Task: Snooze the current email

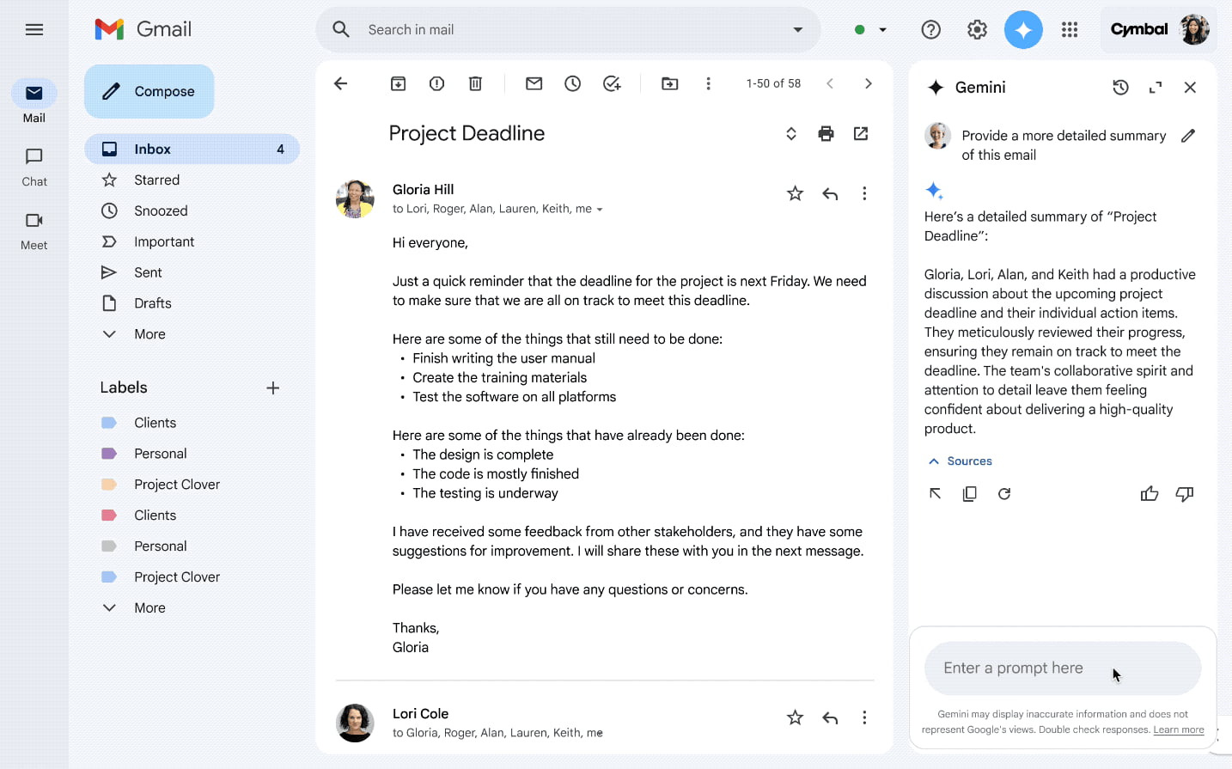Action: pos(572,83)
